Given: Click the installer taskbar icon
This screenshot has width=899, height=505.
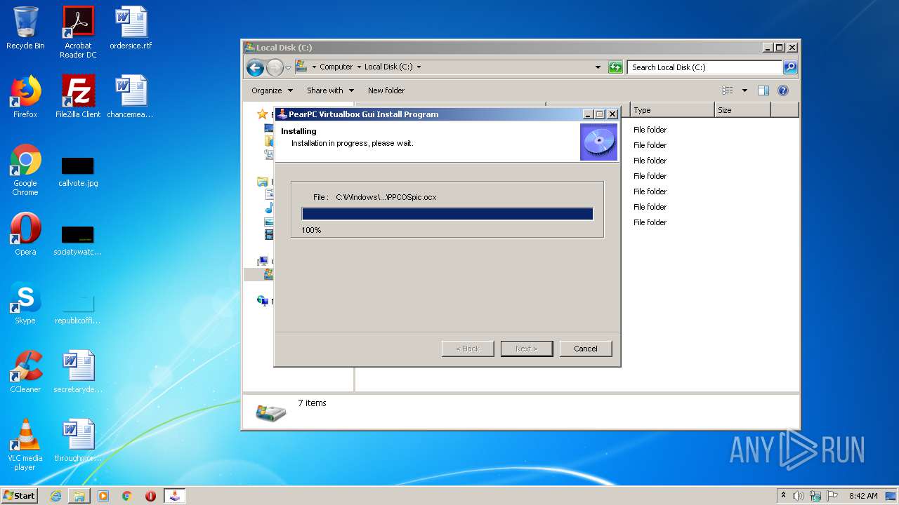Looking at the screenshot, I should click(x=175, y=496).
